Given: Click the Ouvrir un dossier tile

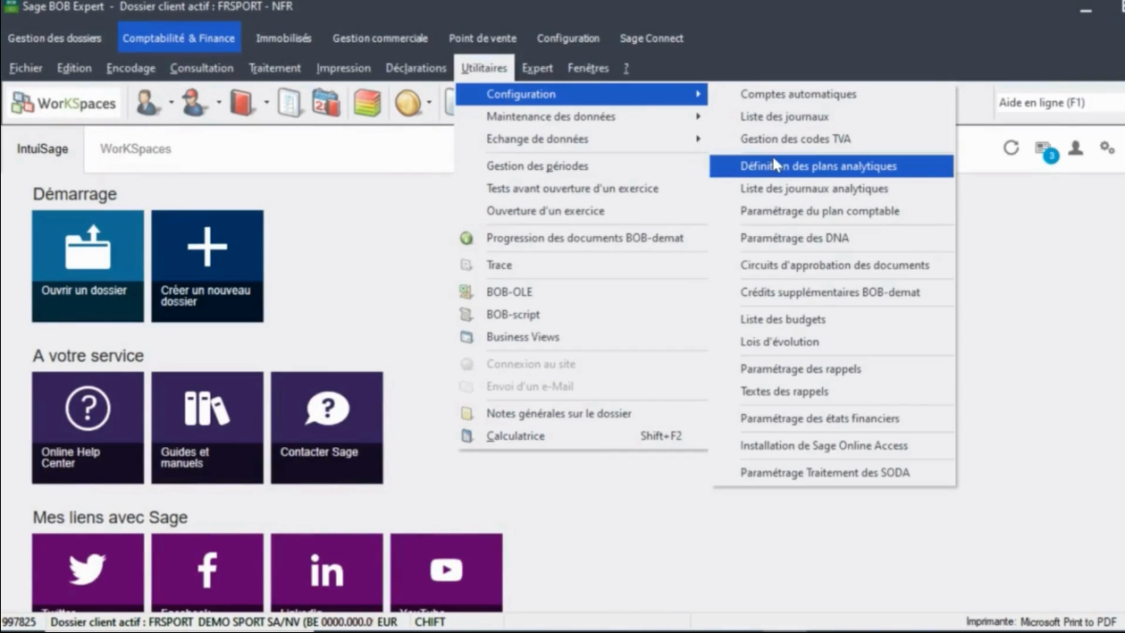Looking at the screenshot, I should coord(88,266).
